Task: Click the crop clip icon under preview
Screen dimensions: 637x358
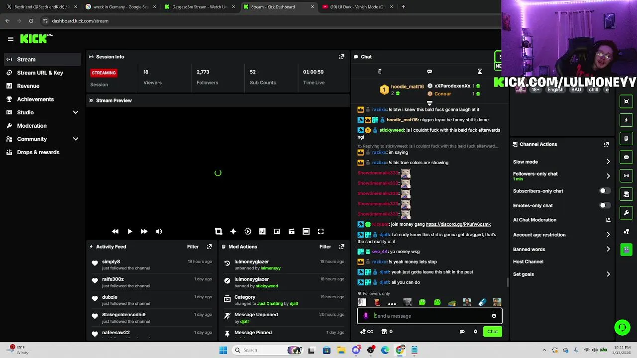Action: click(218, 231)
